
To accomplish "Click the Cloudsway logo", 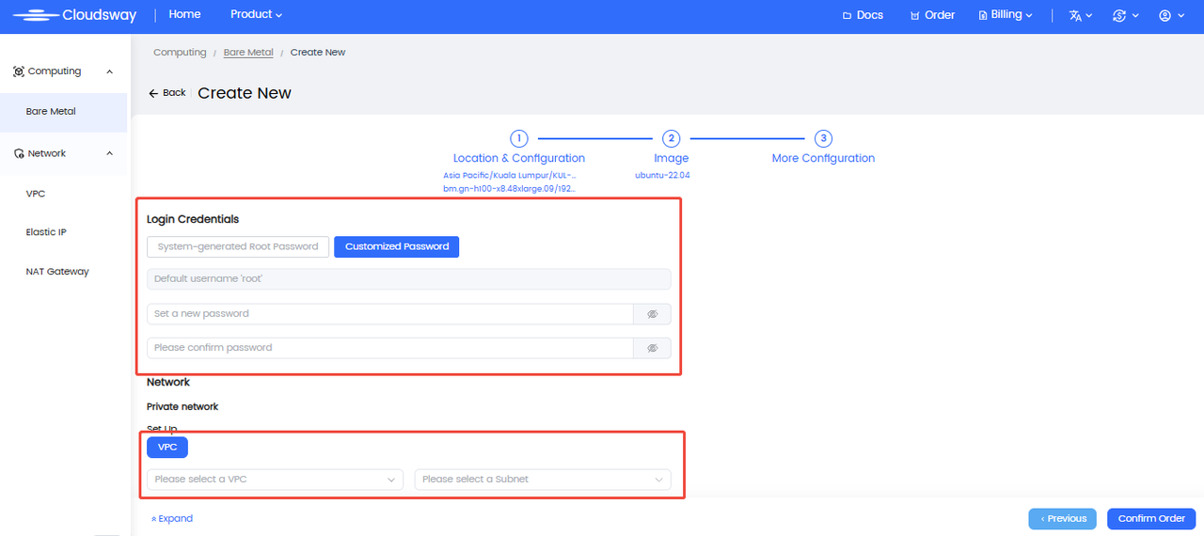I will click(74, 15).
